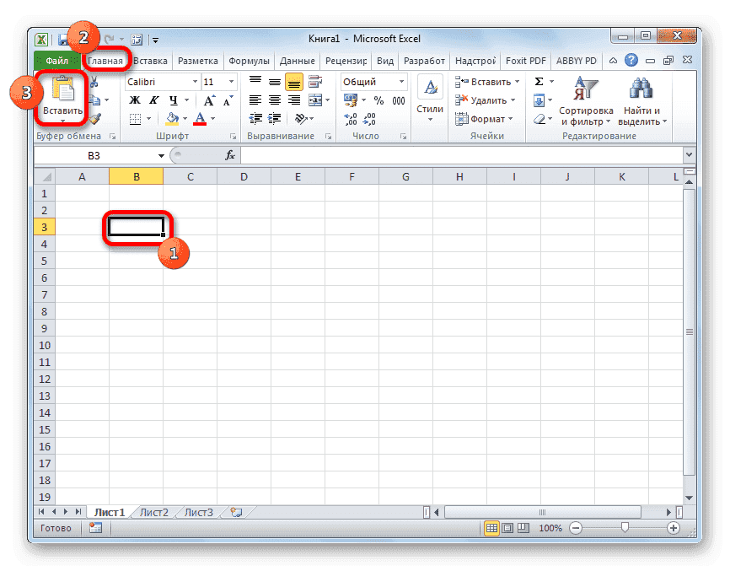
Task: Open the font size dropdown
Action: coord(229,82)
